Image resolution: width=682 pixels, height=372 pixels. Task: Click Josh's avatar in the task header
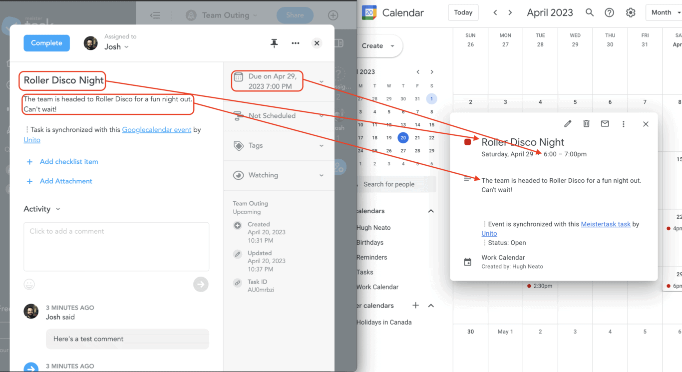pyautogui.click(x=91, y=43)
